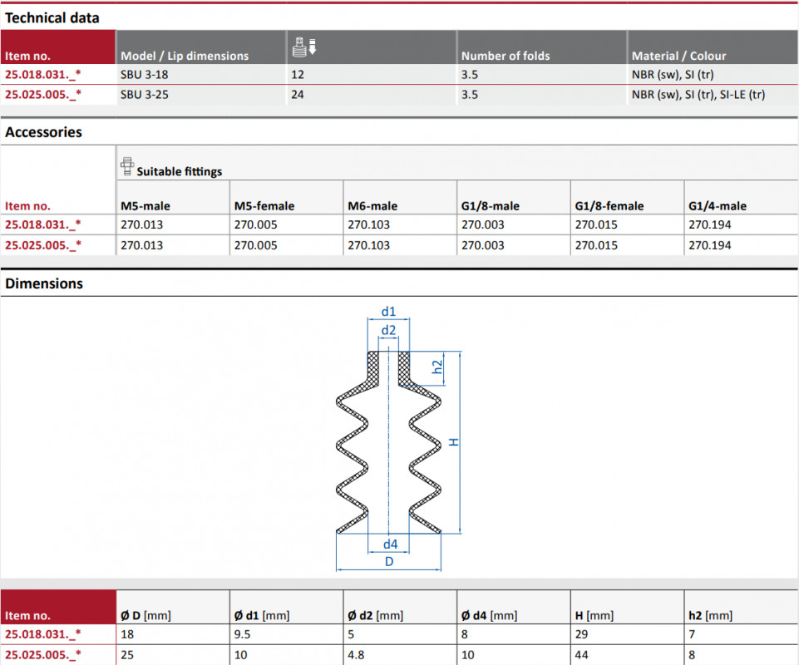Click the h2 value "7"
Screen dimensions: 799x665
click(692, 634)
